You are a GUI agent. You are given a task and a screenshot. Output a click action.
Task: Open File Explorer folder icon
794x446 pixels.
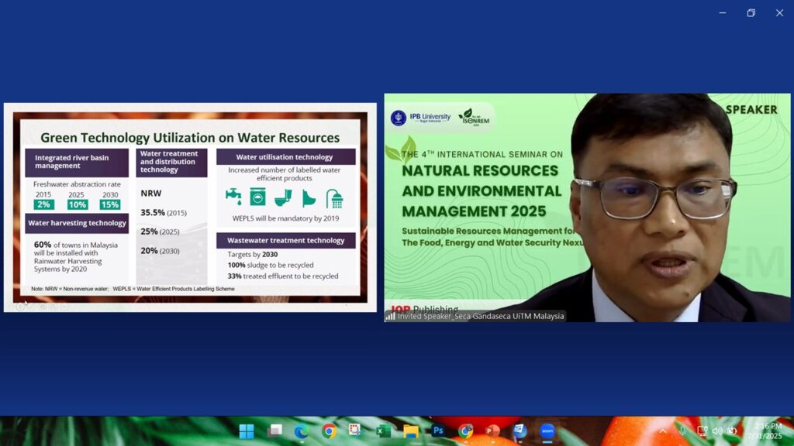tap(411, 431)
